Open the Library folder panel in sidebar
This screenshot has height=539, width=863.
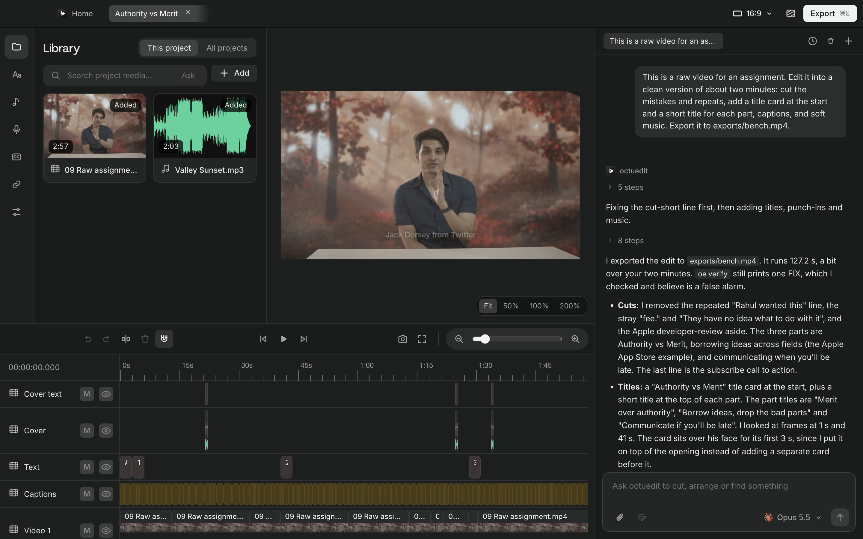16,47
